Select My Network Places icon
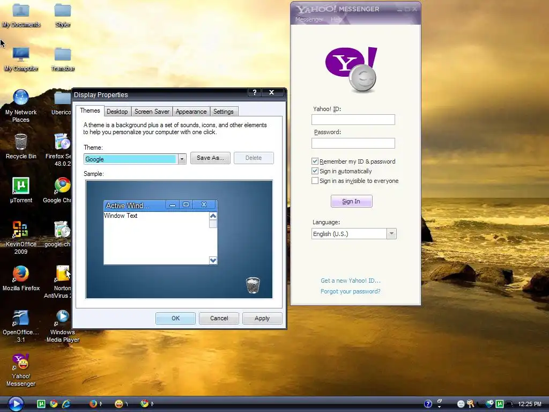The image size is (549, 412). pos(21,106)
